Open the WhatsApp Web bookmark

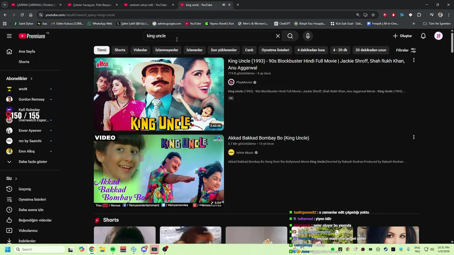click(100, 24)
